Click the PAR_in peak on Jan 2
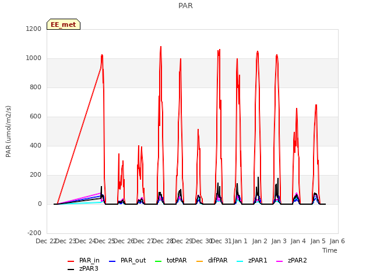Viewport: 373px width, 280px height. coord(258,51)
